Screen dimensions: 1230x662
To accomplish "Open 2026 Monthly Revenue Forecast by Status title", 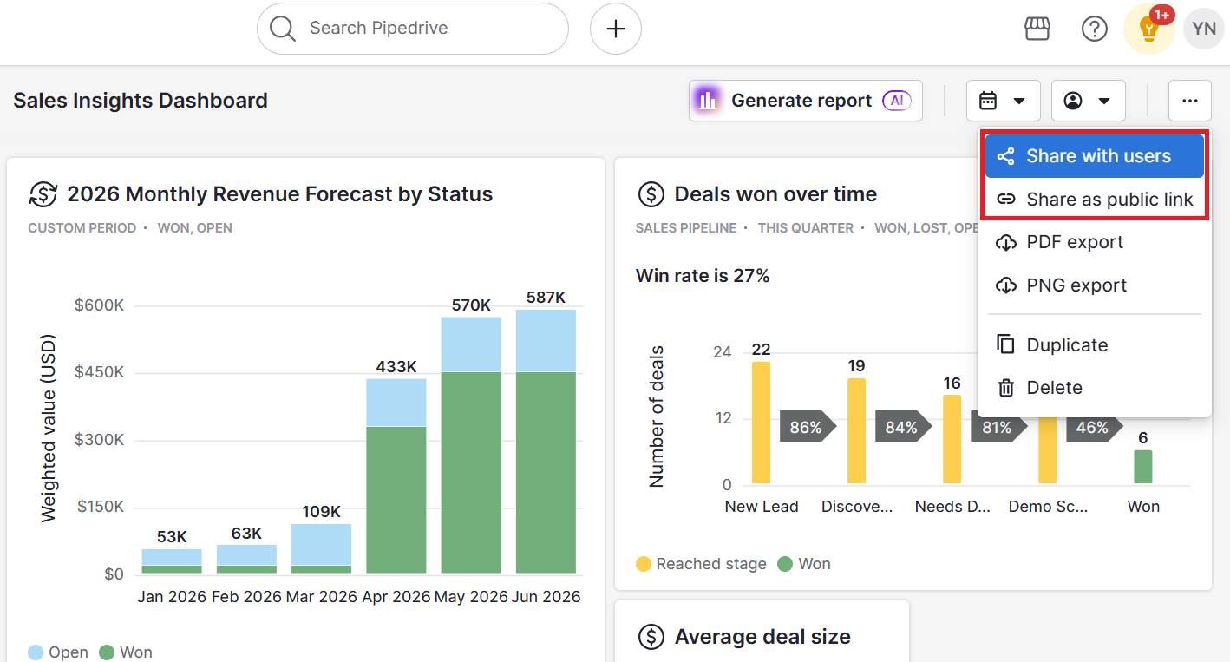I will (x=279, y=194).
